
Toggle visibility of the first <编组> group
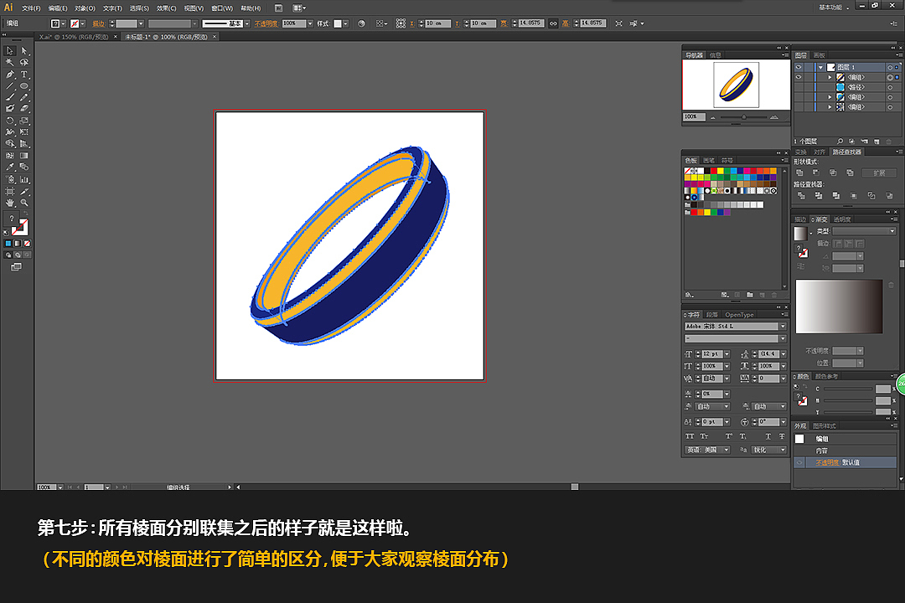tap(797, 77)
